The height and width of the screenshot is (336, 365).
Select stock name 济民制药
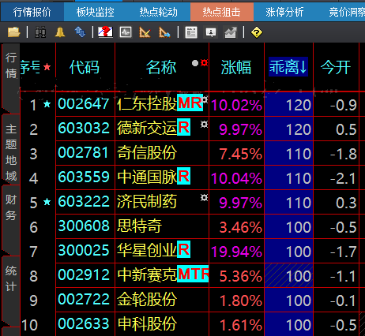pyautogui.click(x=147, y=201)
